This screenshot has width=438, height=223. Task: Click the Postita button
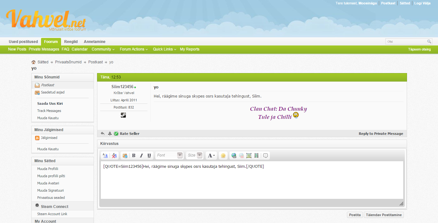(355, 215)
